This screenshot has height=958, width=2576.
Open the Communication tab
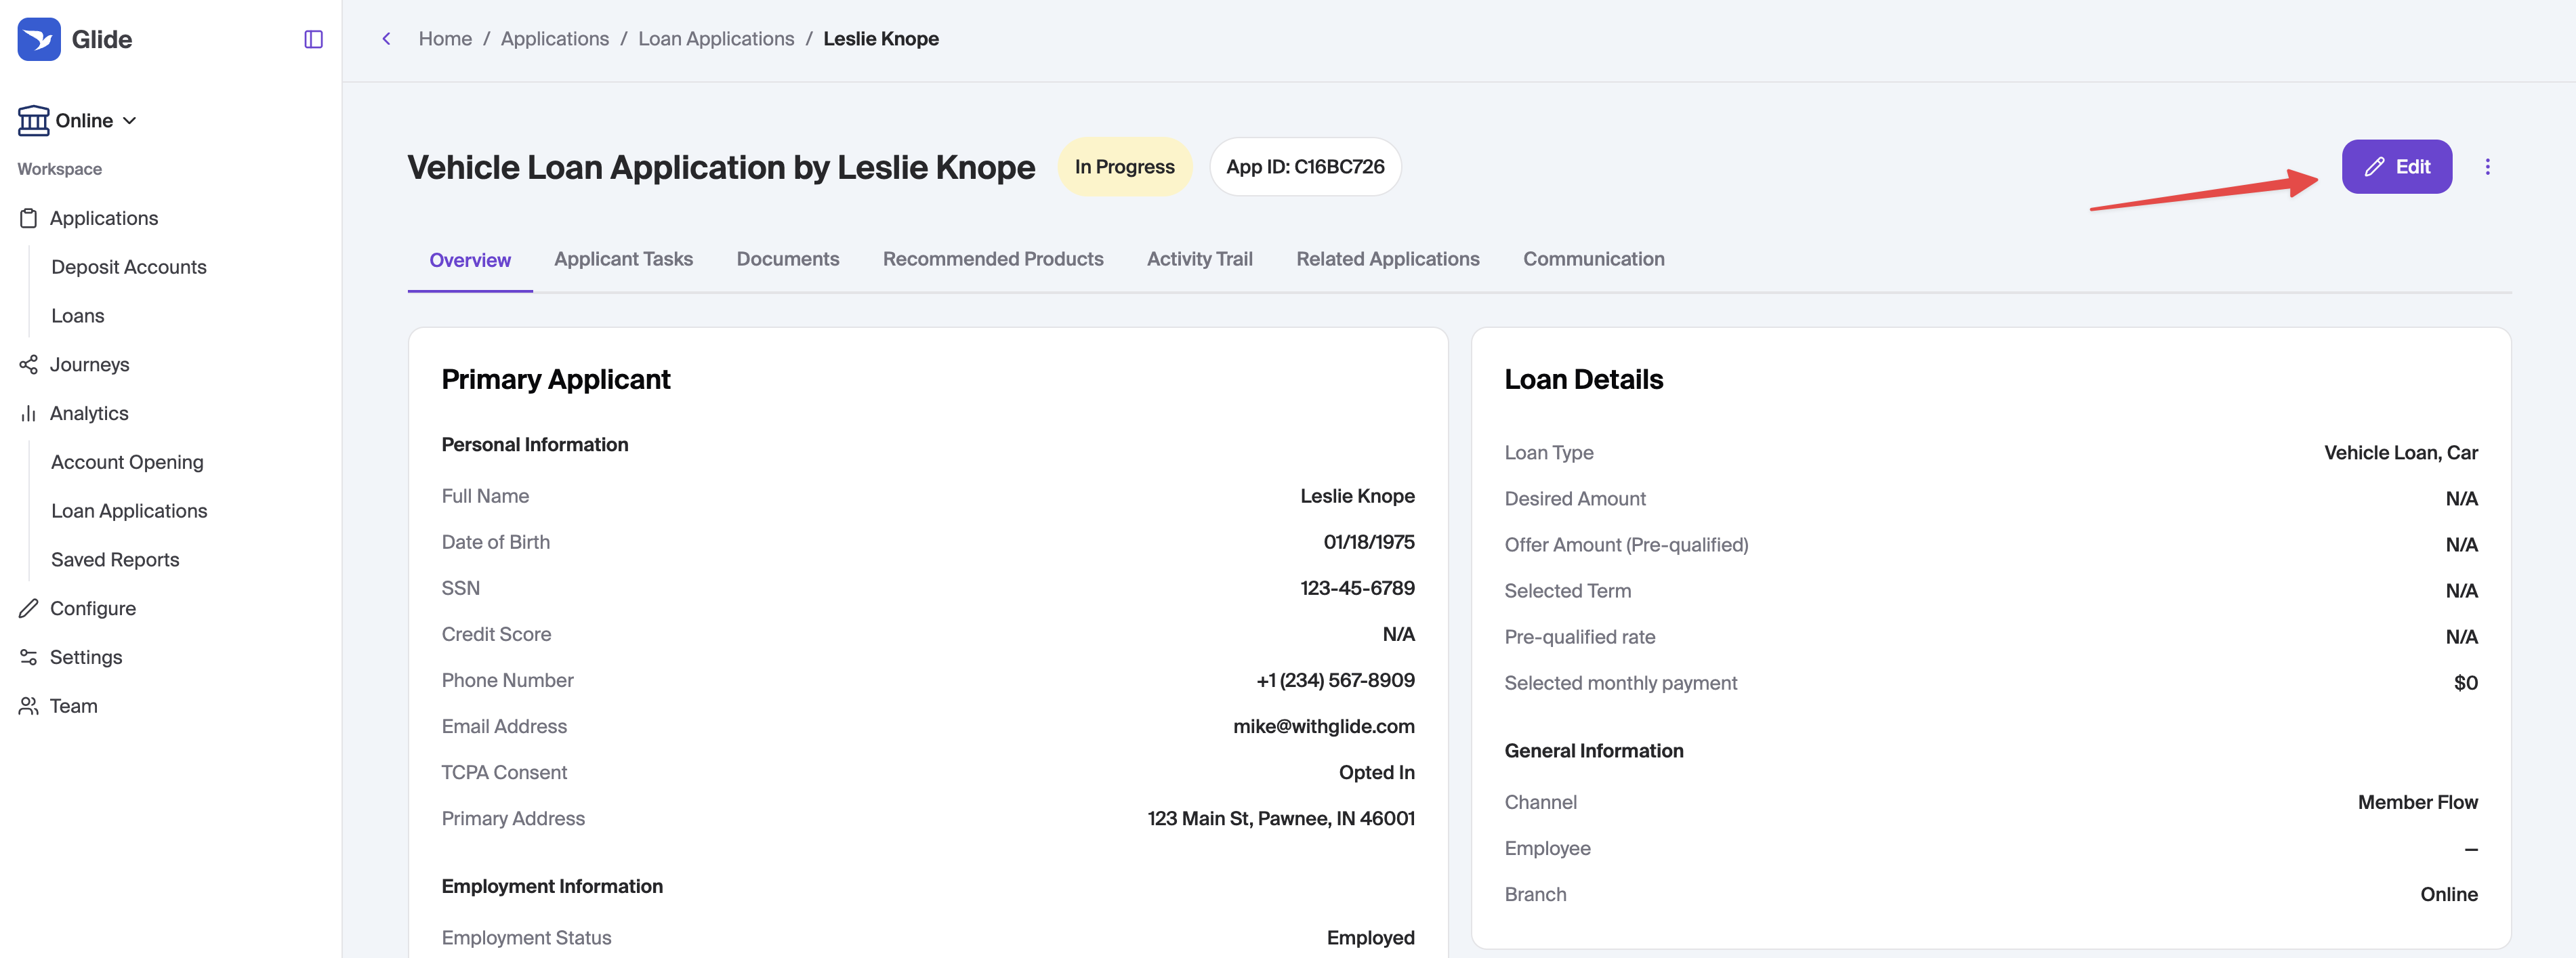pyautogui.click(x=1593, y=259)
